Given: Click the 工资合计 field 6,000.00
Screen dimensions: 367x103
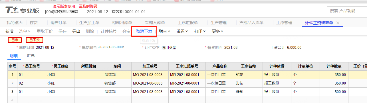Looking at the screenshot, I should point(303,47).
